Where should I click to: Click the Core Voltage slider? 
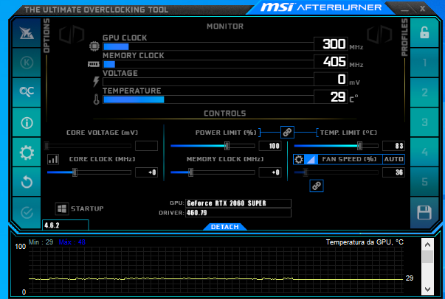[x=88, y=146]
